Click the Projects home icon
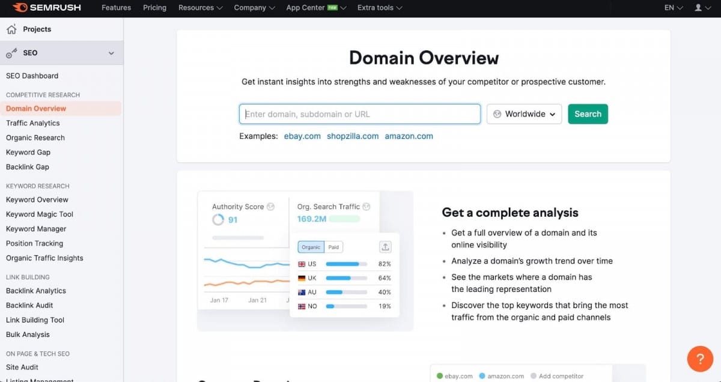 coord(12,29)
